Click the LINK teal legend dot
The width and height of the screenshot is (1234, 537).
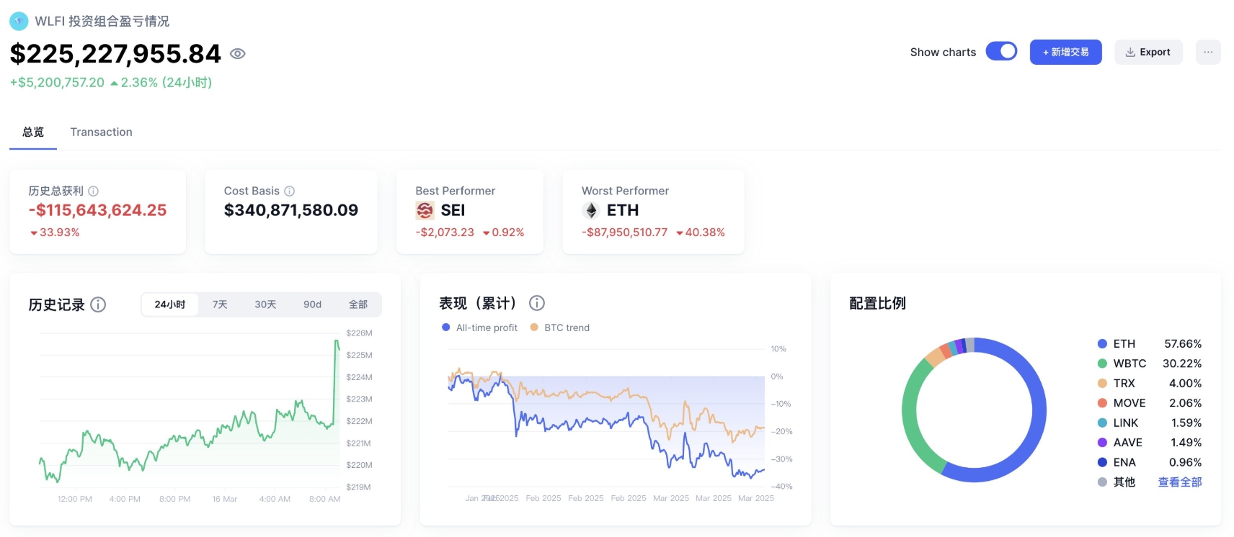pyautogui.click(x=1102, y=423)
